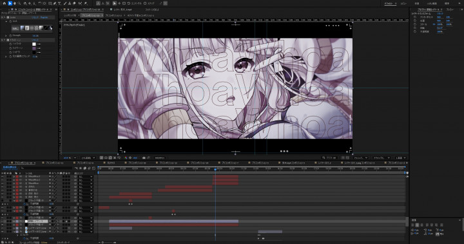Viewport: 464px width, 244px height.
Task: Enable the snapping checkbox in toolbar
Action: (x=145, y=3)
